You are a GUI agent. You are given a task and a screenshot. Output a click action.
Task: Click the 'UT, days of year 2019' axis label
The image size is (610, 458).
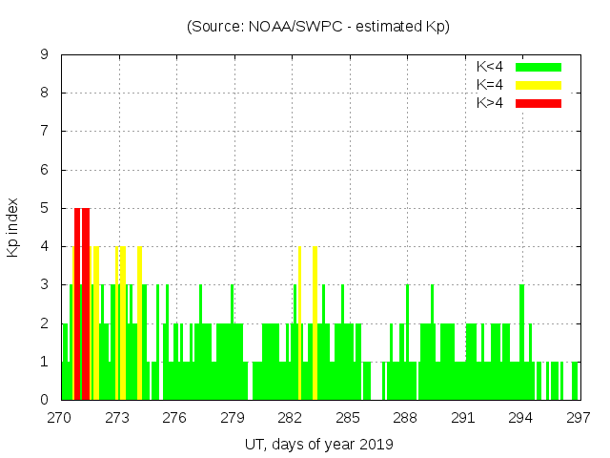[318, 444]
